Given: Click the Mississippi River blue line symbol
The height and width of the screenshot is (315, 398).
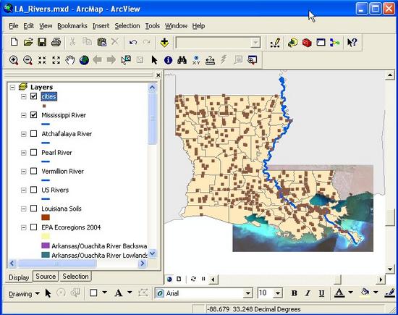Looking at the screenshot, I should tap(46, 125).
